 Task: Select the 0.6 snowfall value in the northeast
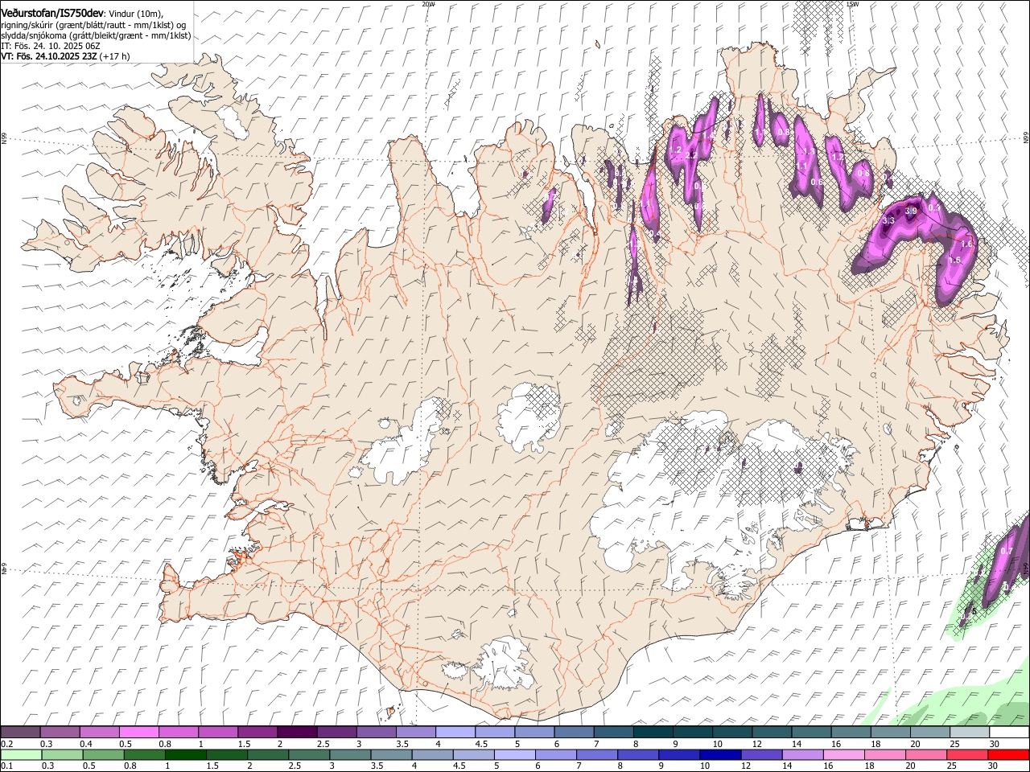(817, 182)
